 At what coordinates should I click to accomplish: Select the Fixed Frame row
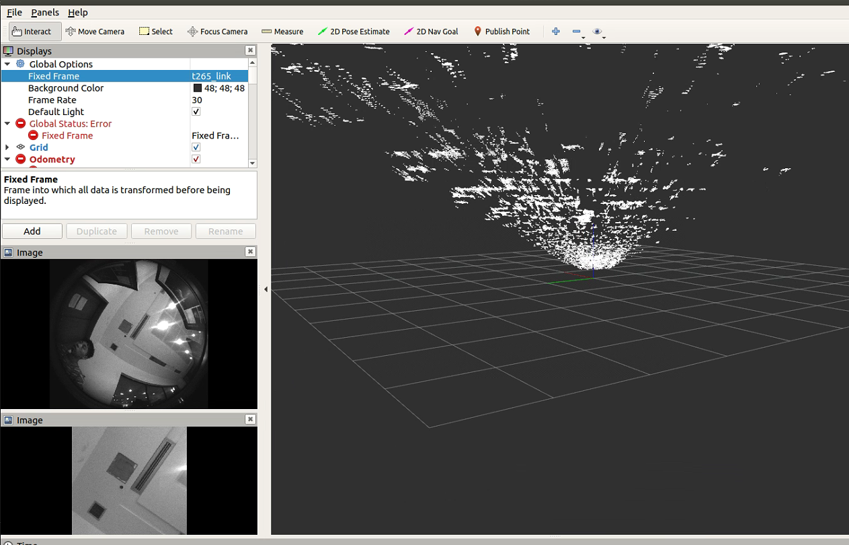point(124,76)
